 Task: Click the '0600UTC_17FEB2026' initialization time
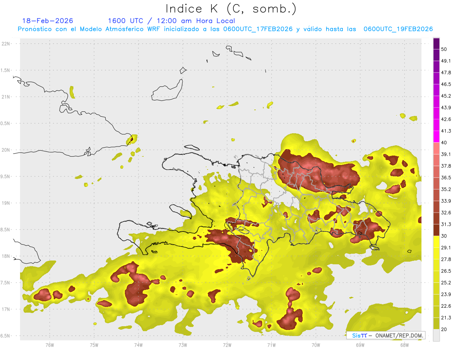258,29
